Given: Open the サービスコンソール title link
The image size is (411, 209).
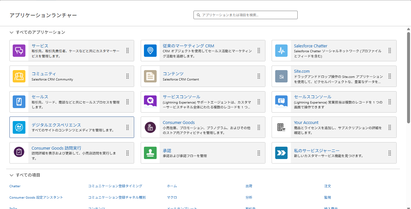Looking at the screenshot, I should coord(181,97).
